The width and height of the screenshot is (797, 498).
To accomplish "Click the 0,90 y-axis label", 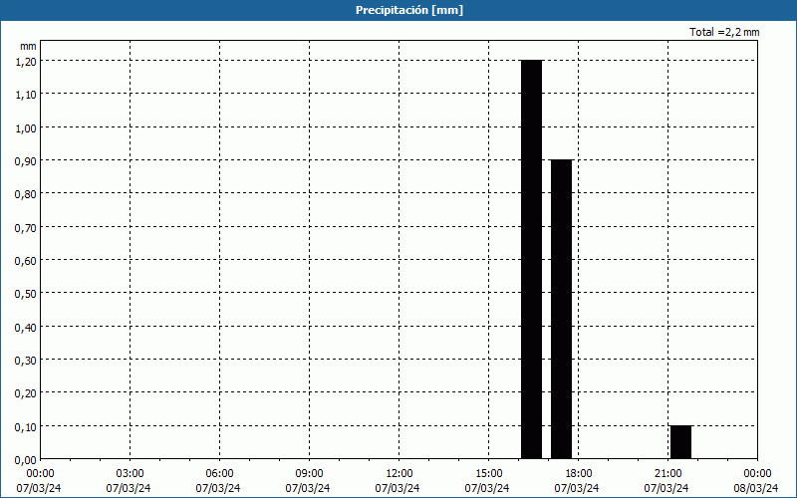I will [26, 161].
